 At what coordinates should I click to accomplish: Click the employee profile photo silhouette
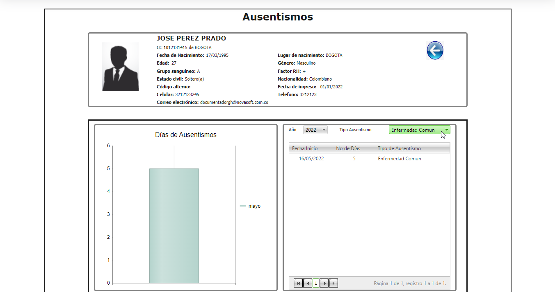tap(120, 67)
